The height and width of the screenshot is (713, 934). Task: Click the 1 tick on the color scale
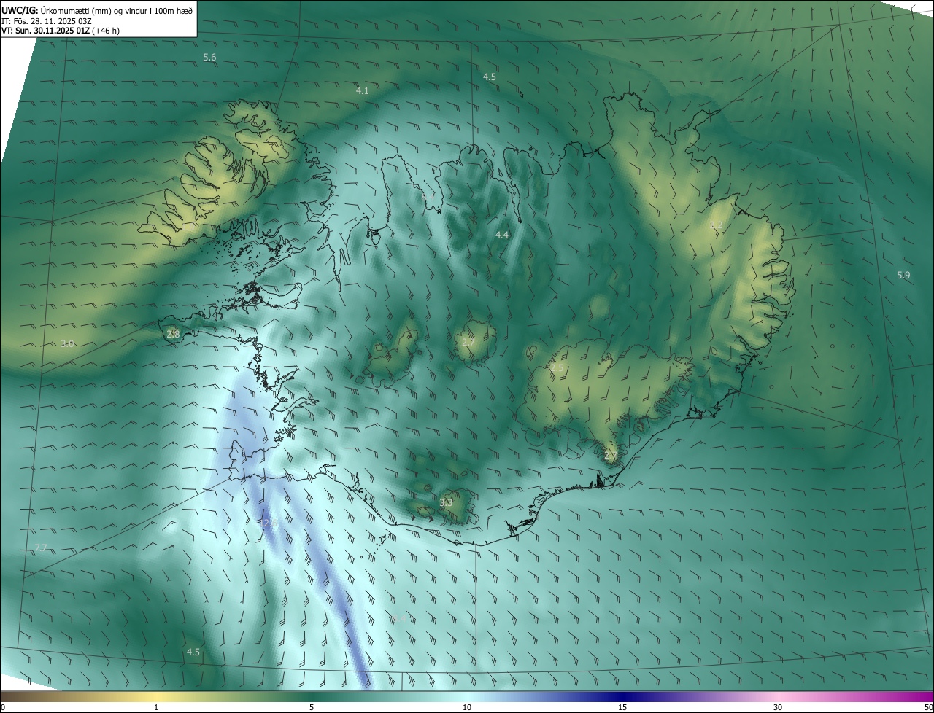pos(156,707)
